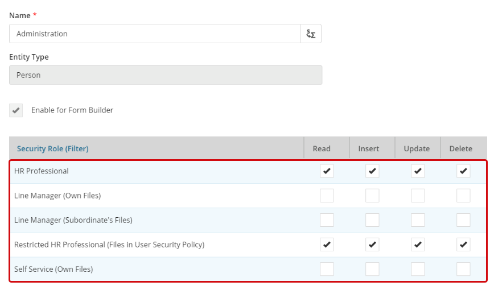Uncheck Delete for HR Professional
The image size is (494, 290).
(463, 171)
